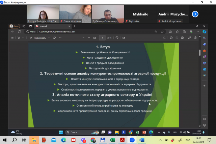
Task: Add app to Edge sidebar plus
Action: (x=205, y=86)
